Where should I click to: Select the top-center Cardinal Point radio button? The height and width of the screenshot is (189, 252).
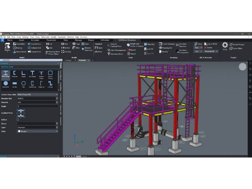[21, 110]
